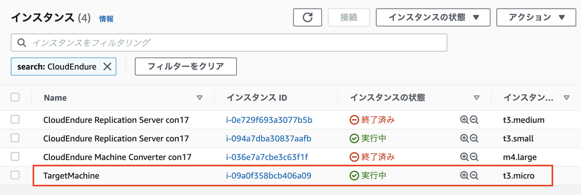Select checkbox for terminated Replication Server row

pyautogui.click(x=15, y=120)
